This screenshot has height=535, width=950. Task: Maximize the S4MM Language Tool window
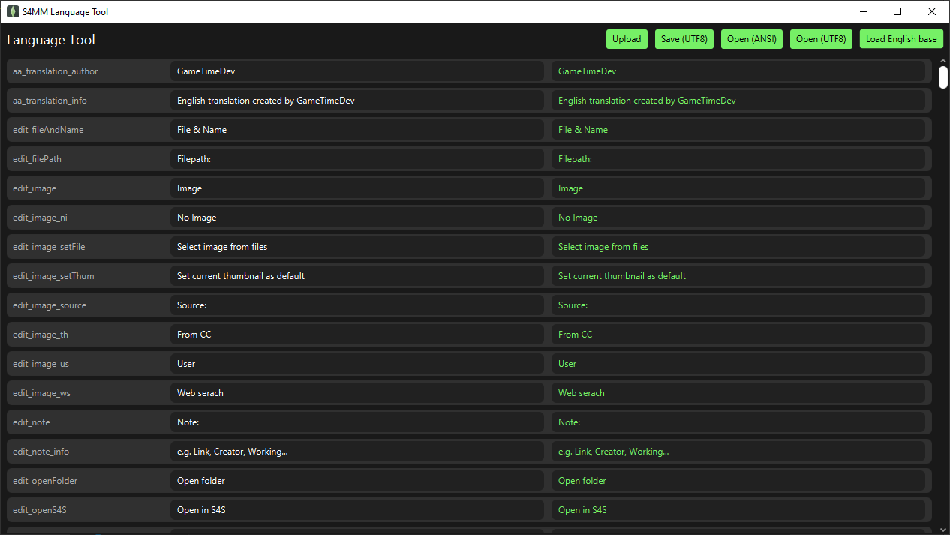tap(897, 11)
